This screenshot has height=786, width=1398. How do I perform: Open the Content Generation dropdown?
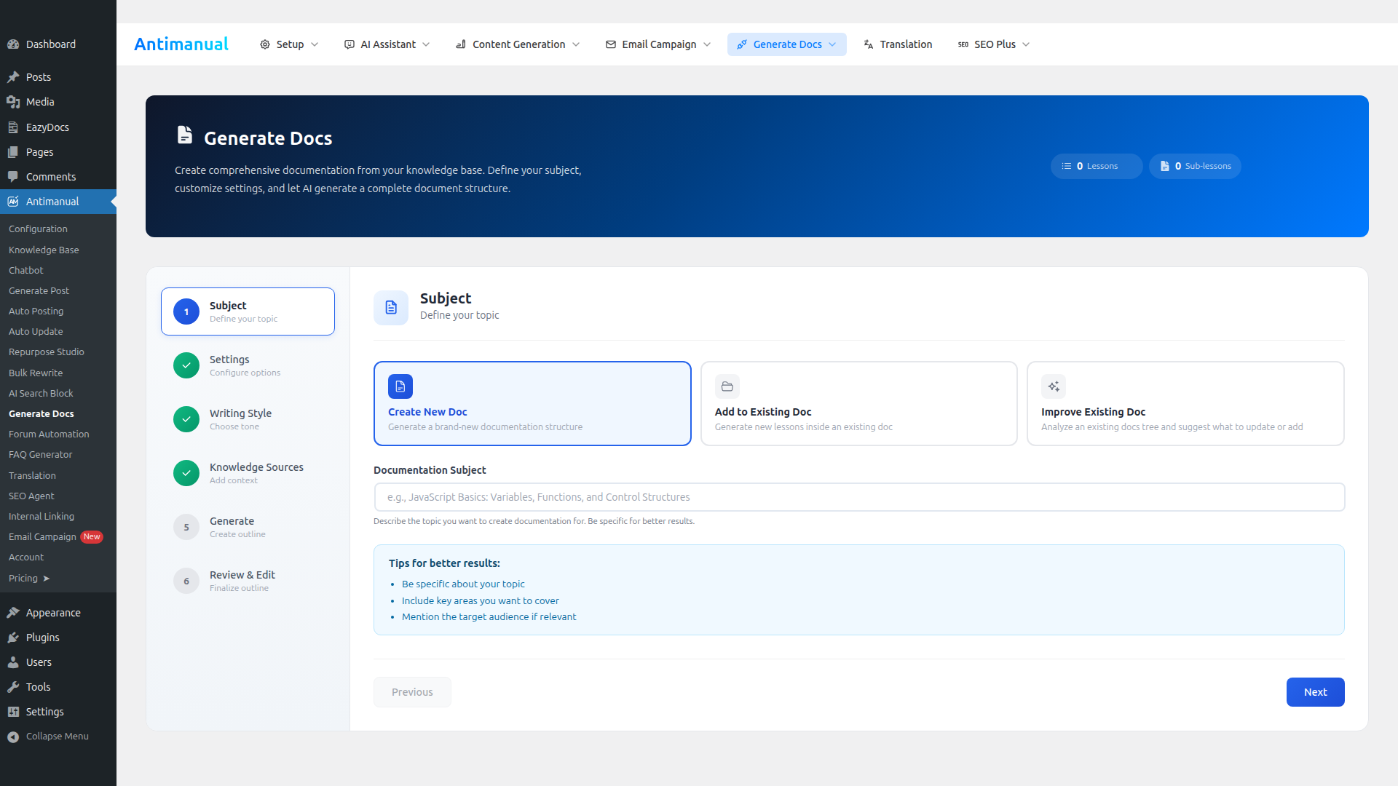517,44
